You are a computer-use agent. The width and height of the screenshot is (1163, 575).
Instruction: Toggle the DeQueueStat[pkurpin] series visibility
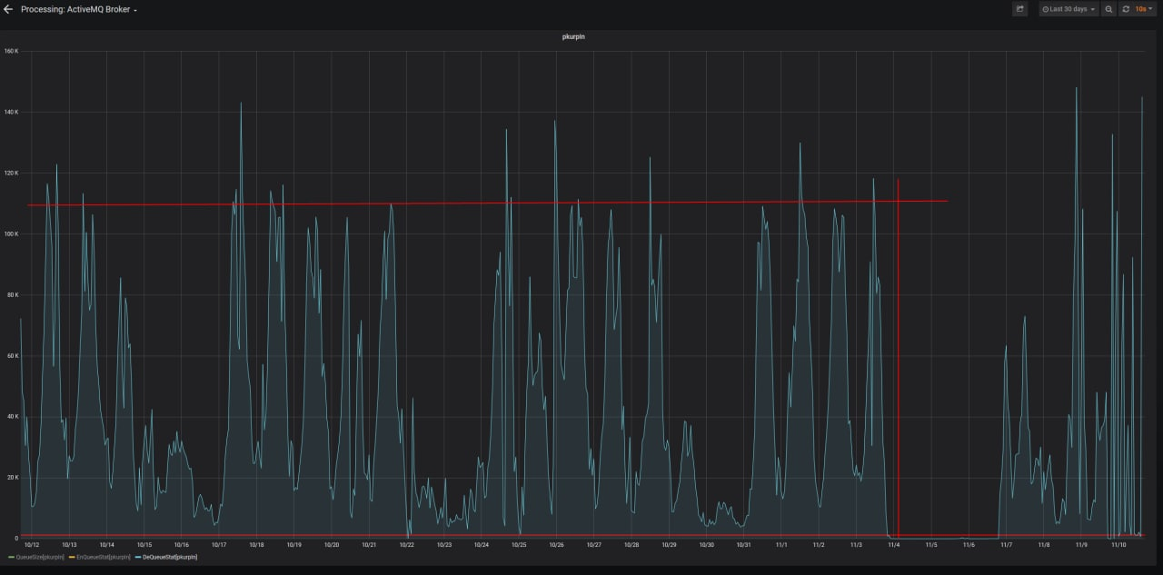170,557
